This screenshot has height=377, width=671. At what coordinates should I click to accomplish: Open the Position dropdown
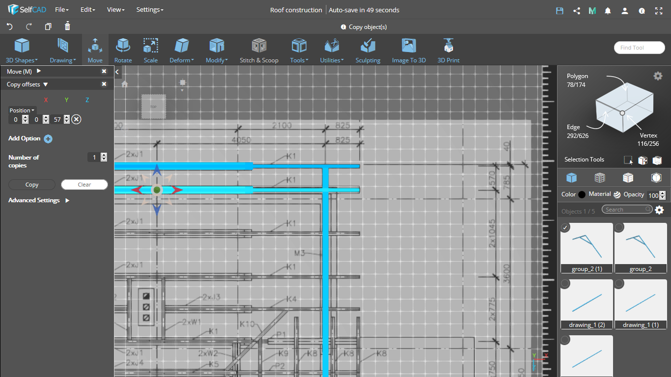[x=22, y=110]
